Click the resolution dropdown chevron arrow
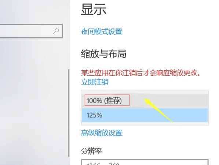 [202, 164]
